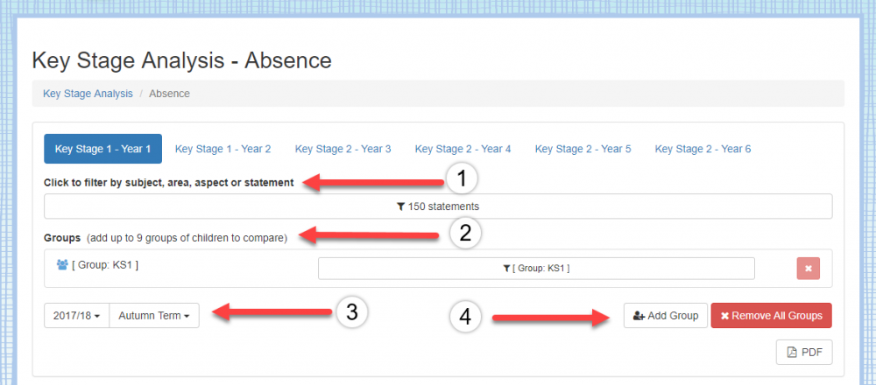Open the 2017/18 year dropdown
This screenshot has height=385, width=876.
pos(76,315)
